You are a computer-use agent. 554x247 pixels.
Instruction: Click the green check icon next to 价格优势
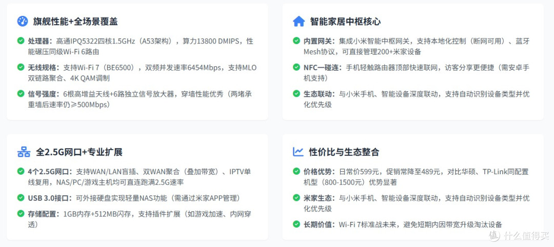(x=296, y=172)
